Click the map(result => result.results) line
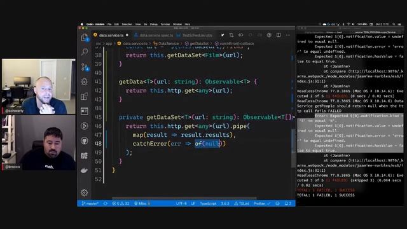407x229 pixels. coord(184,135)
